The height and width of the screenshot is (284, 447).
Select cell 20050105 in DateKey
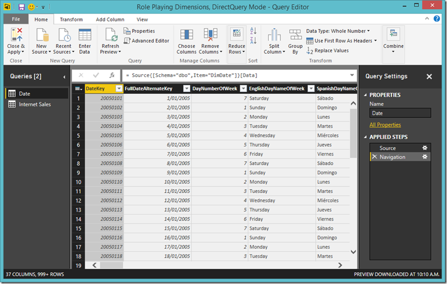104,135
